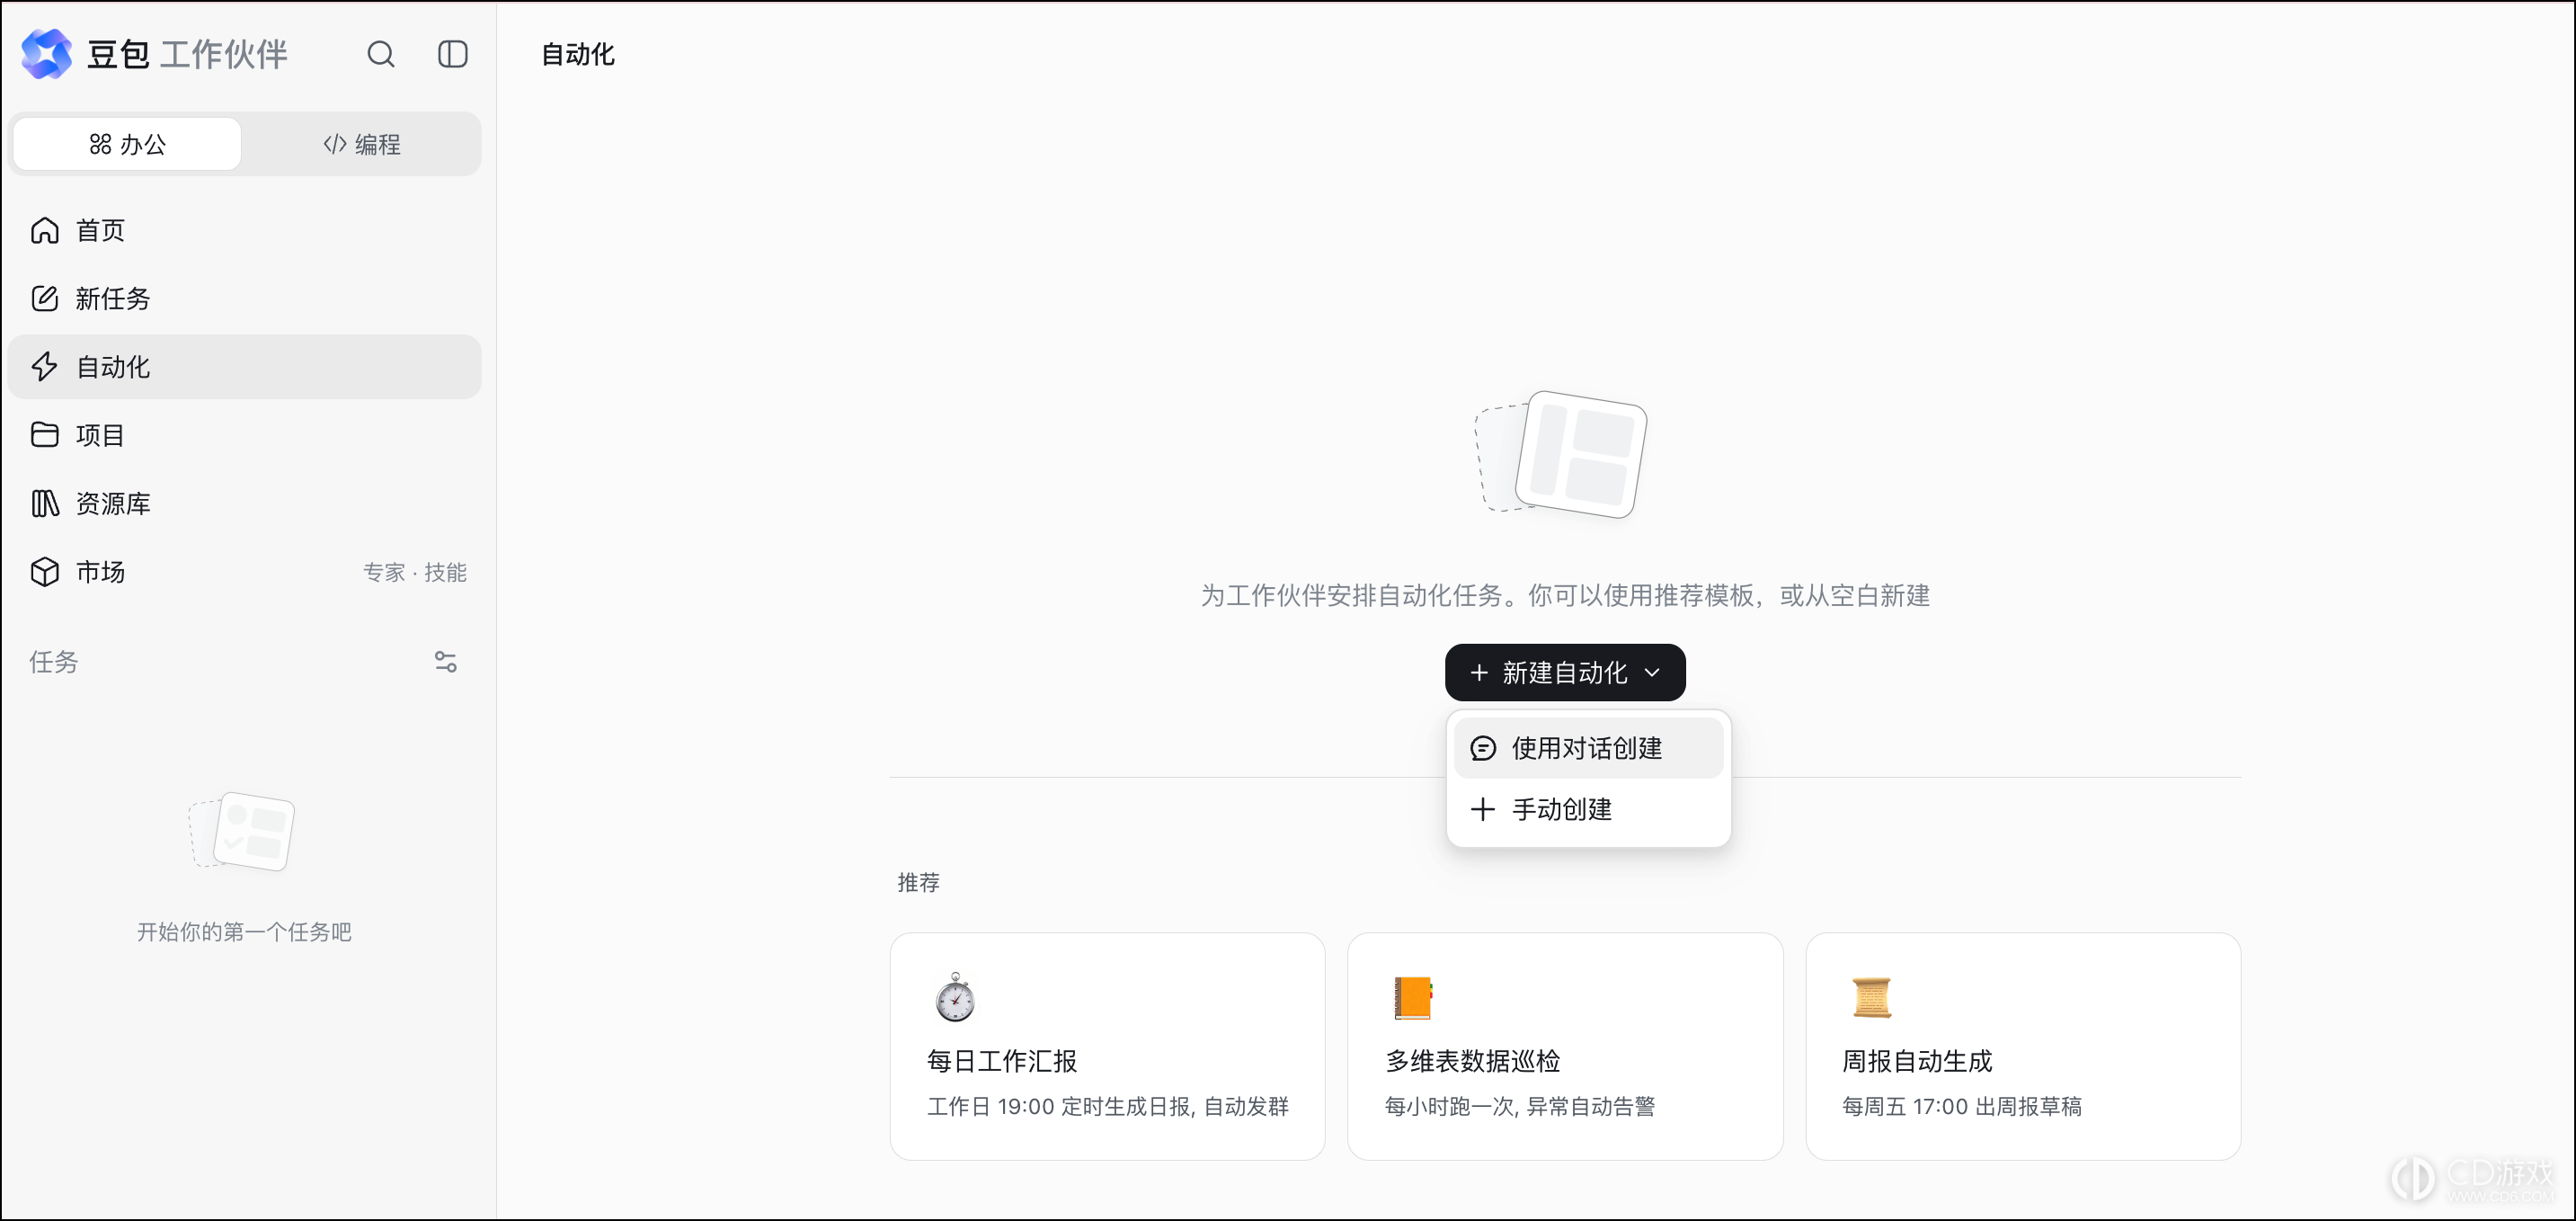2576x1221 pixels.
Task: Click the 自动化 page title
Action: coord(578,54)
